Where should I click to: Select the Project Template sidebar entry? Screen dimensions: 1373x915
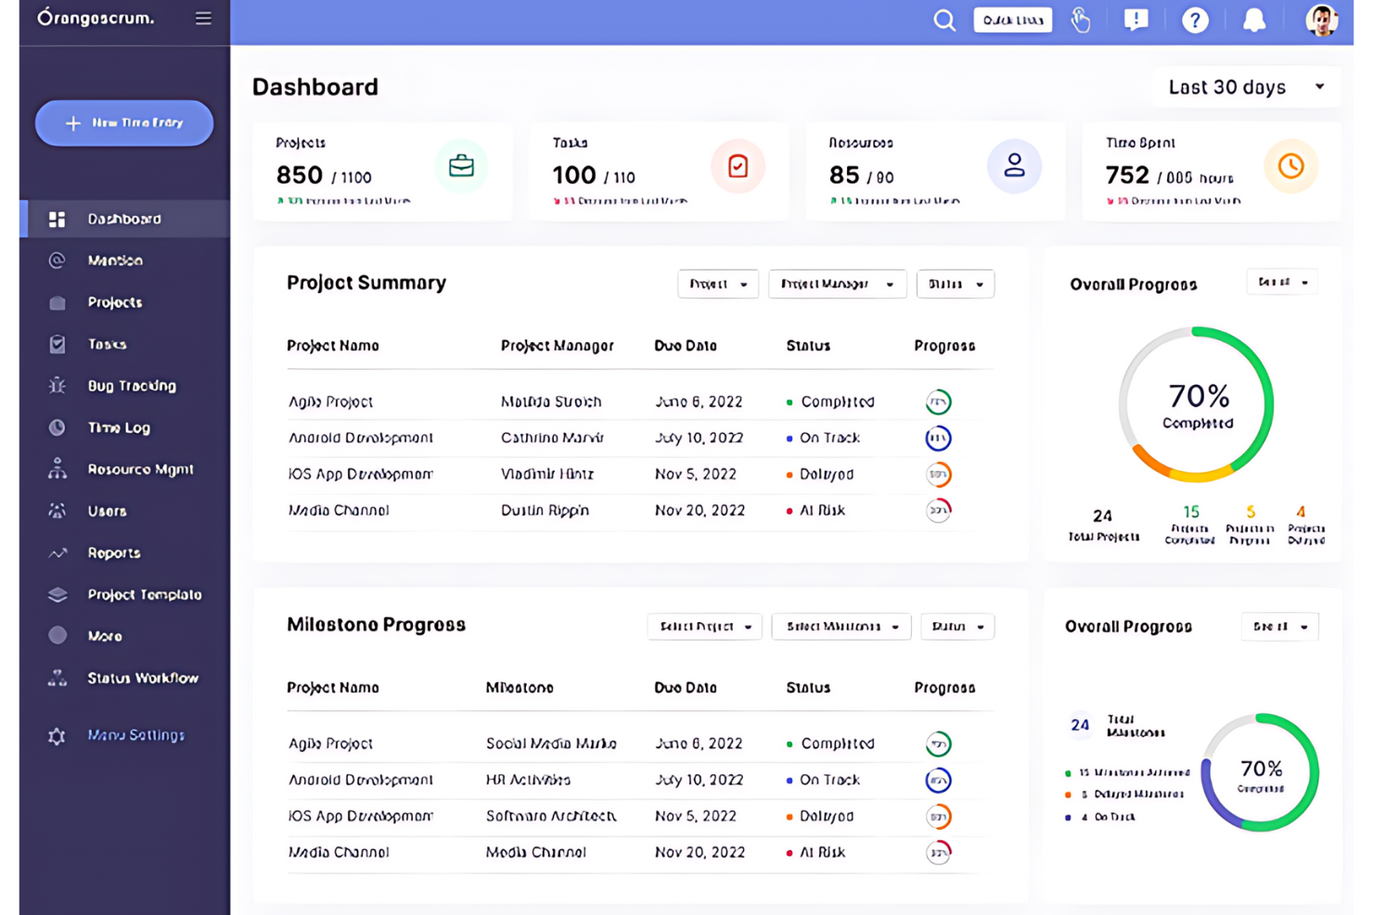click(x=144, y=594)
